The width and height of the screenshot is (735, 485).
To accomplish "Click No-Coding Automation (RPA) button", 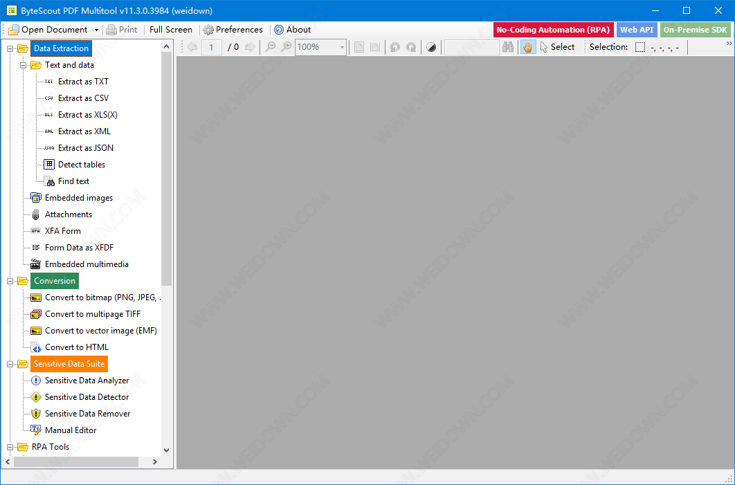I will [x=553, y=30].
